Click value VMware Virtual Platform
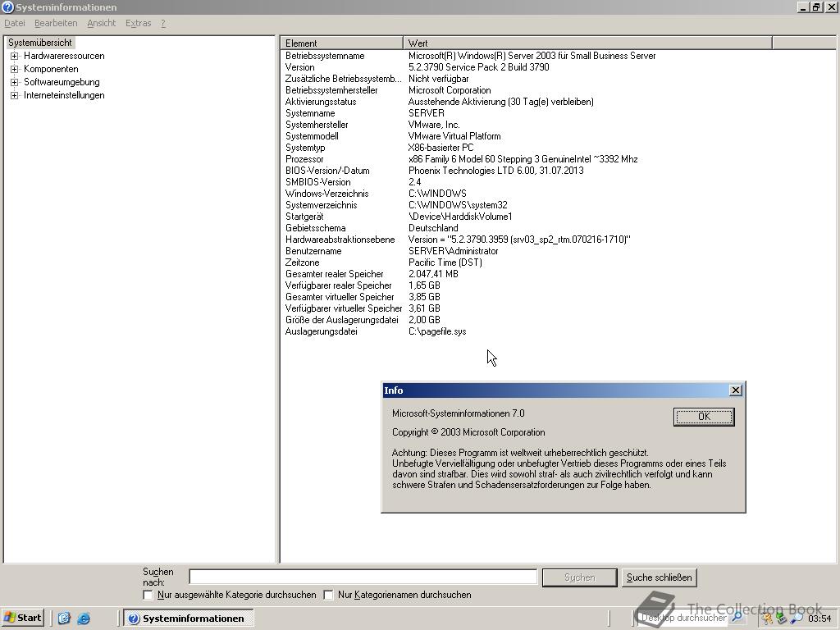The height and width of the screenshot is (630, 840). 454,136
